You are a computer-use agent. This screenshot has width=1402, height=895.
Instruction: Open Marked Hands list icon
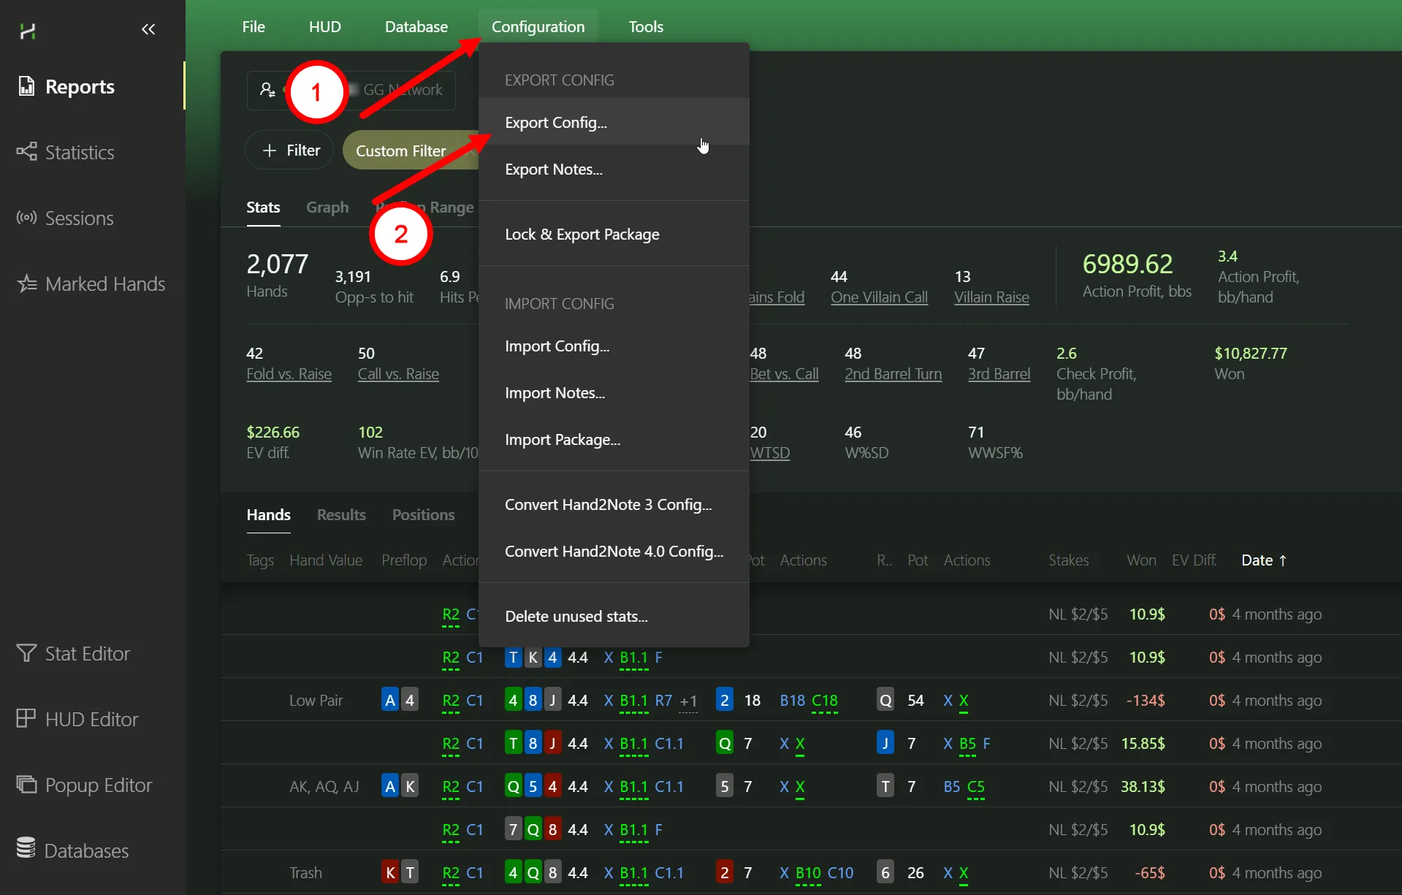[27, 283]
